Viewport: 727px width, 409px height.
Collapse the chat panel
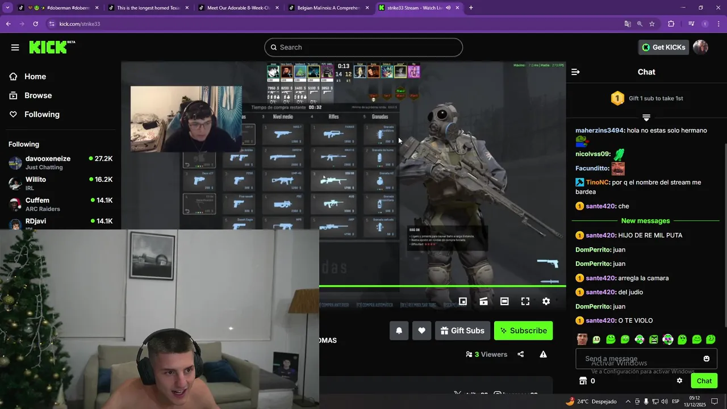575,72
